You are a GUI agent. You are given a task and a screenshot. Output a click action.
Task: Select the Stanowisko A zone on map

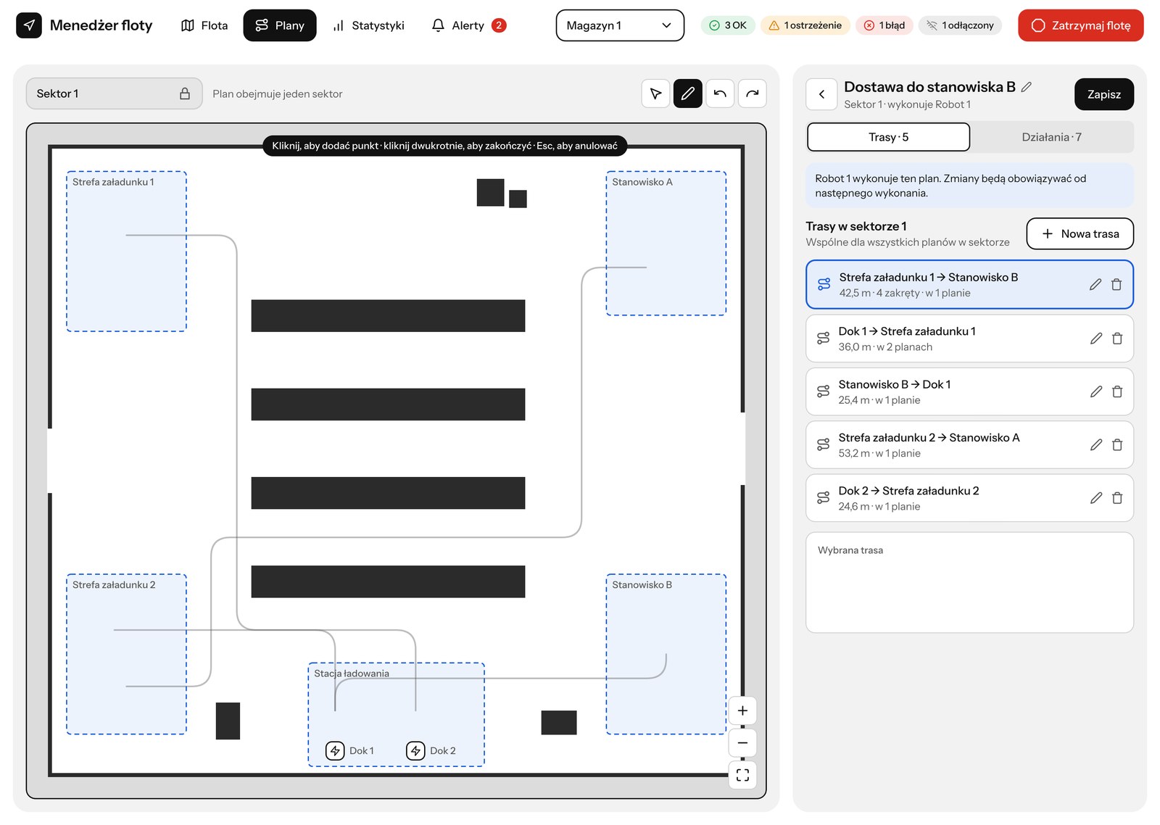[x=666, y=243]
